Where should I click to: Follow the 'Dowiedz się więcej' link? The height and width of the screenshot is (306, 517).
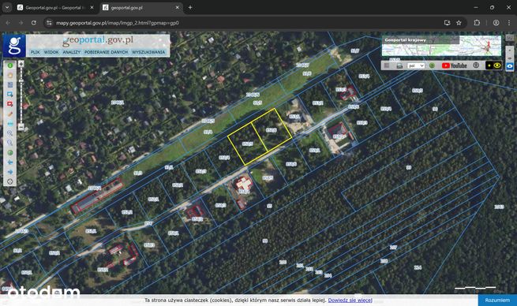(350, 300)
